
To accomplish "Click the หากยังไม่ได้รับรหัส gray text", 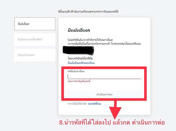I will (x=77, y=104).
